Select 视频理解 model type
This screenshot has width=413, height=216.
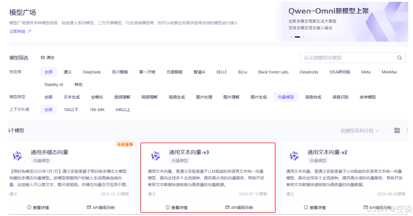tap(149, 97)
